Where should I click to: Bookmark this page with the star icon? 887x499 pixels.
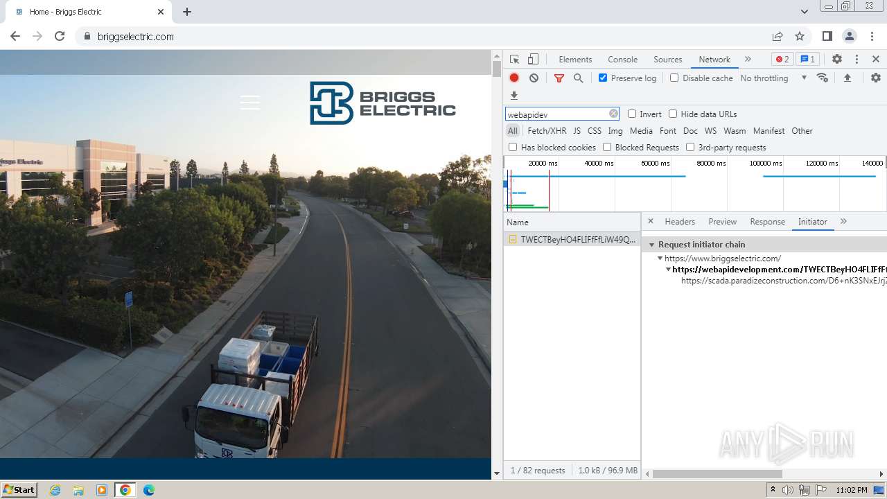click(x=800, y=36)
